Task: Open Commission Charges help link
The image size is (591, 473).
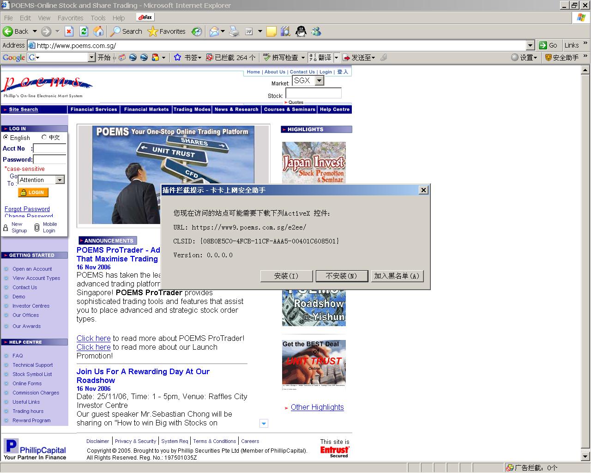Action: (36, 393)
